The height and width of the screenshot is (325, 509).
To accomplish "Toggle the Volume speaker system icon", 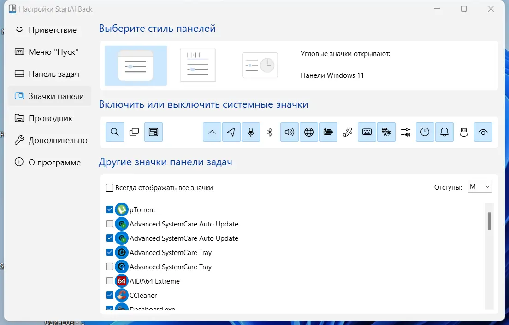I will click(x=289, y=132).
